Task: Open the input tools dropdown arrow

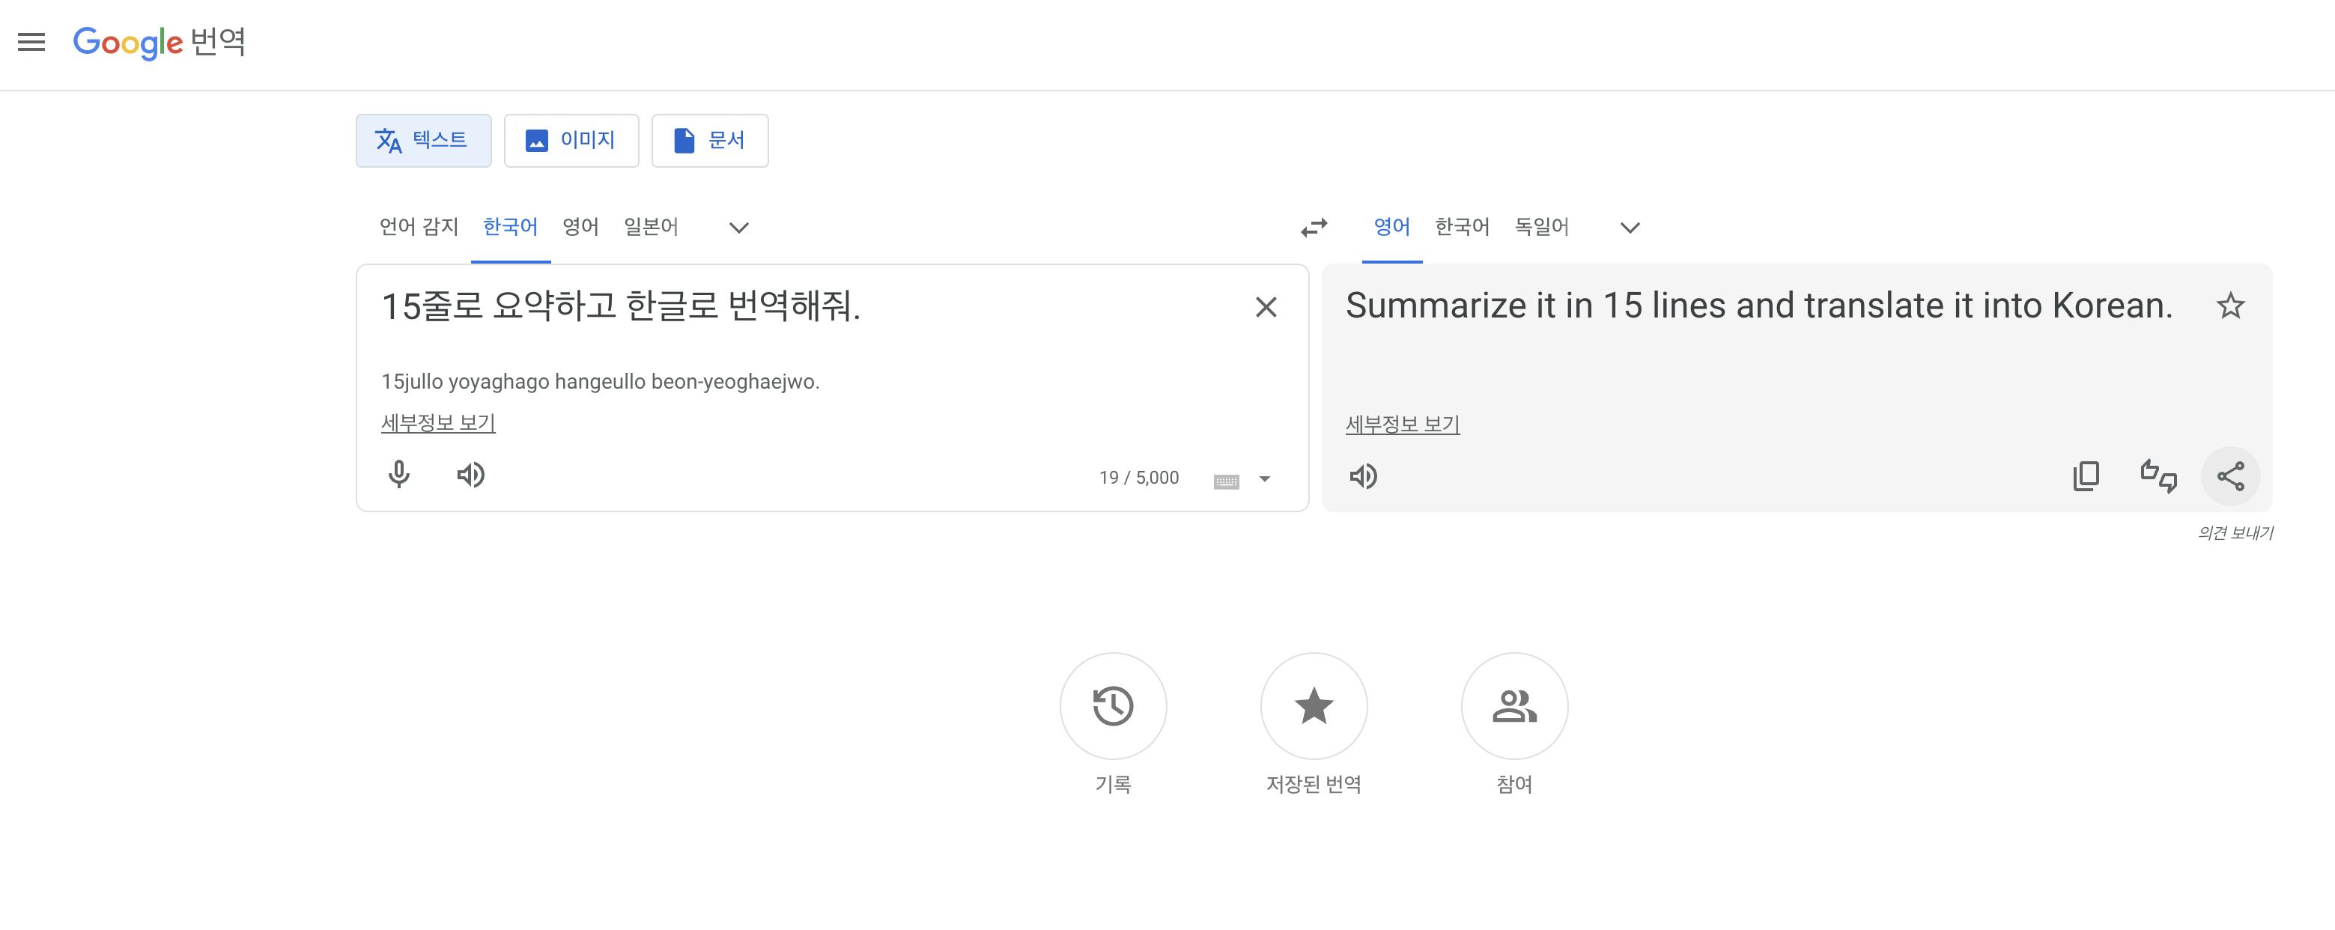Action: point(1265,479)
